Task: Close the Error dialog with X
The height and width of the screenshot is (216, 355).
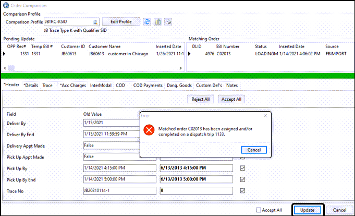Action: coord(265,115)
